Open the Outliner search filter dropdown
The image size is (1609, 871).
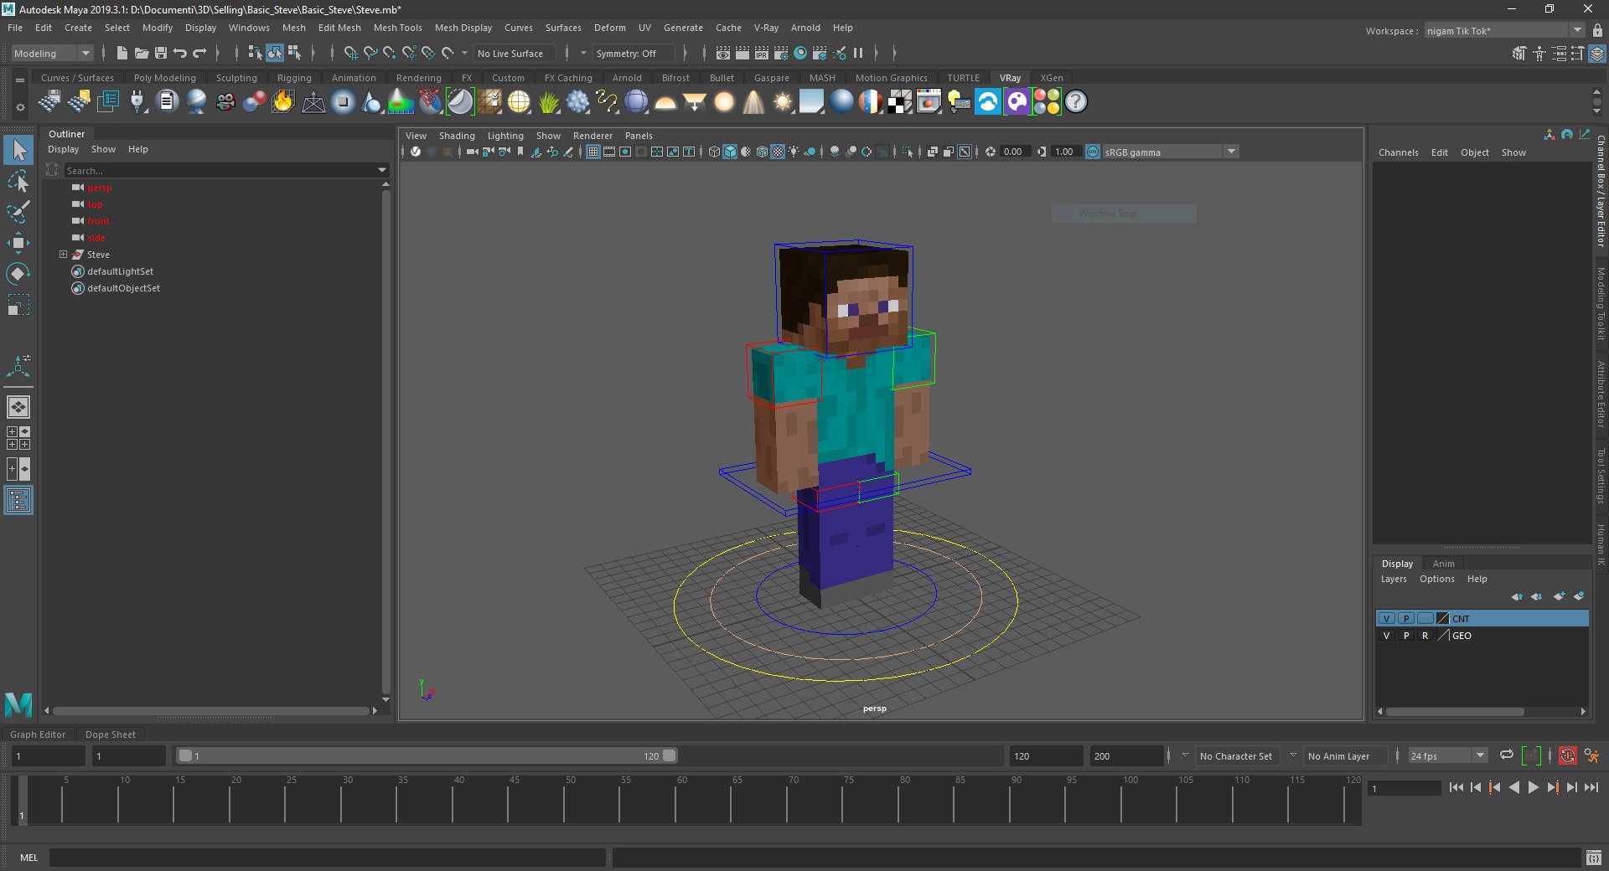point(382,170)
